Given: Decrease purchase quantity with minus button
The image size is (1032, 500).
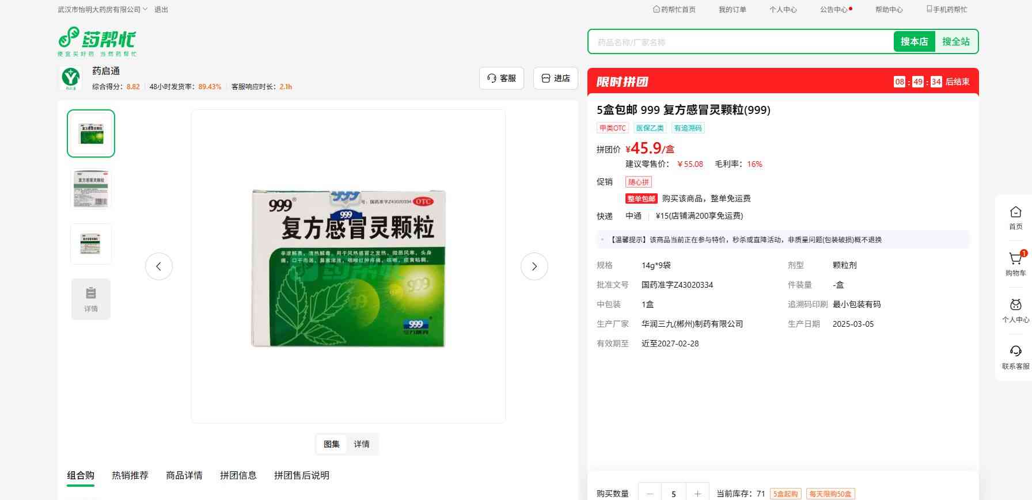Looking at the screenshot, I should point(650,494).
